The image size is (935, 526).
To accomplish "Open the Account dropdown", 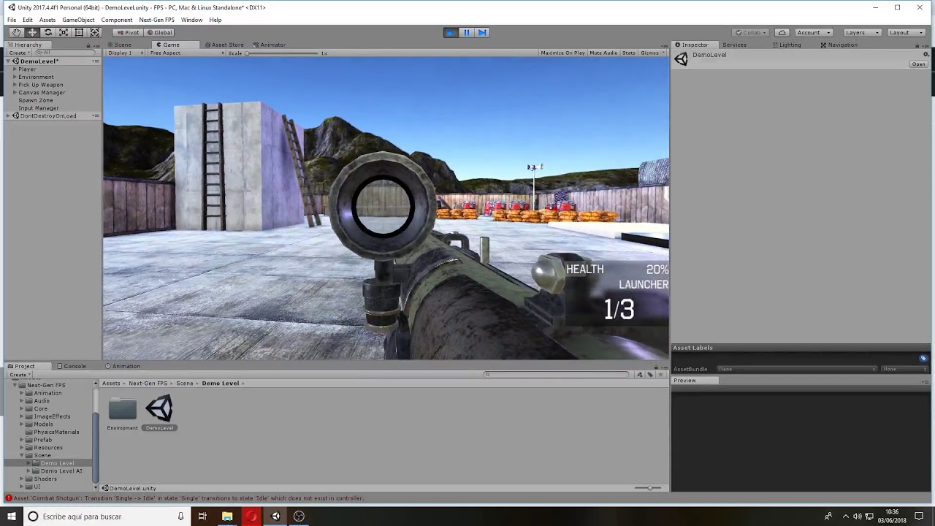I will click(x=813, y=32).
